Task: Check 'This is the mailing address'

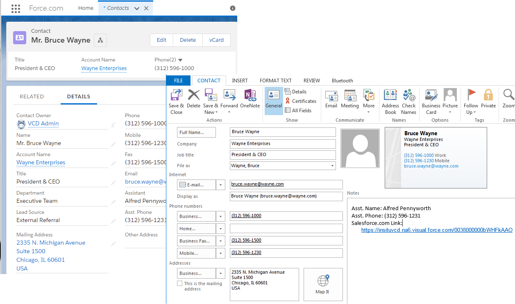Action: click(x=179, y=283)
